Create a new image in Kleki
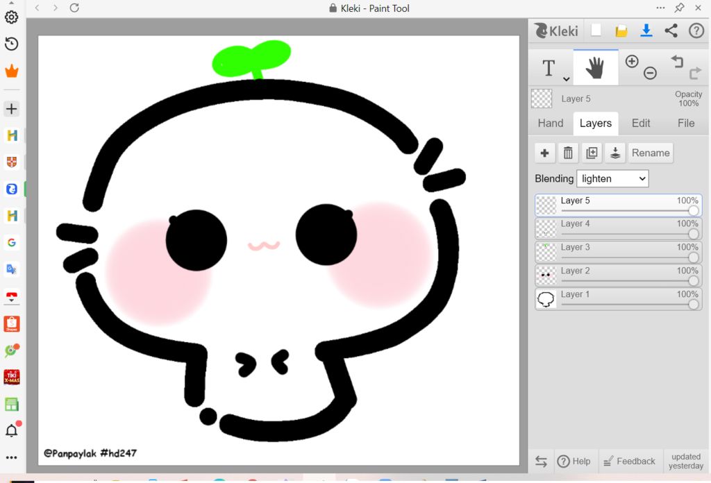The width and height of the screenshot is (711, 483). tap(596, 31)
